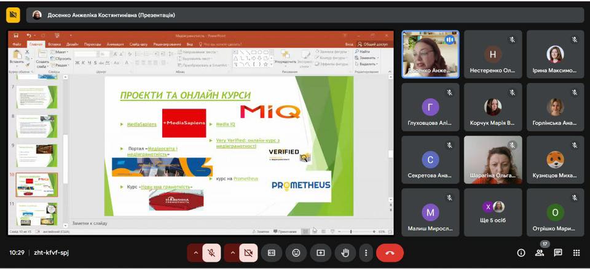
Task: Click zoom out minus button
Action: pos(339,232)
